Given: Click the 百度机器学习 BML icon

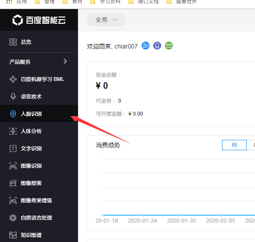Looking at the screenshot, I should coord(13,79).
